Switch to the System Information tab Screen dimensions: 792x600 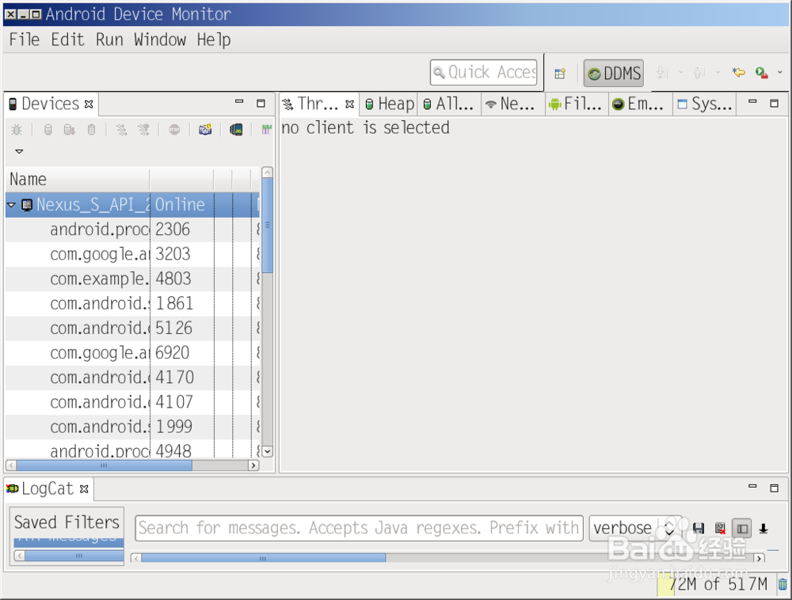pos(704,104)
